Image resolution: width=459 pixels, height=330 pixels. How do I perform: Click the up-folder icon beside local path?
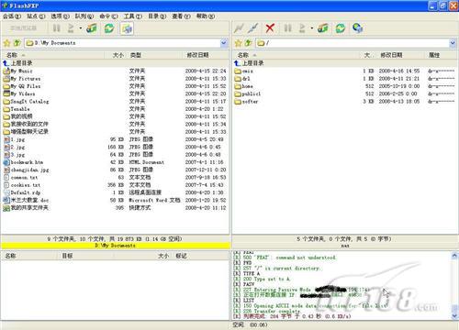click(x=17, y=43)
